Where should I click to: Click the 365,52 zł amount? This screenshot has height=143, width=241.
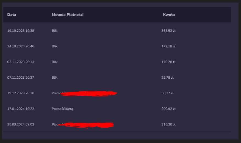click(x=168, y=31)
